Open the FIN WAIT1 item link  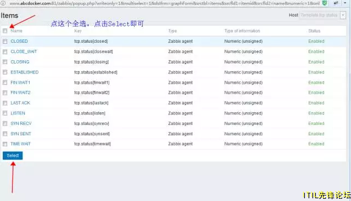[20, 83]
